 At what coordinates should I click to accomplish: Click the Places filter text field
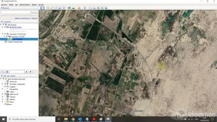point(17,72)
